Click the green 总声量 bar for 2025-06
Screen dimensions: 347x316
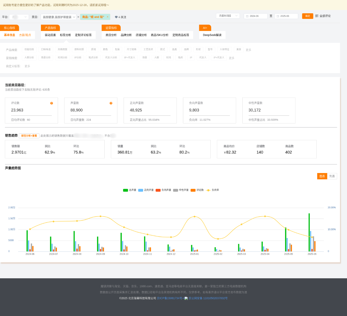[x=309, y=232]
